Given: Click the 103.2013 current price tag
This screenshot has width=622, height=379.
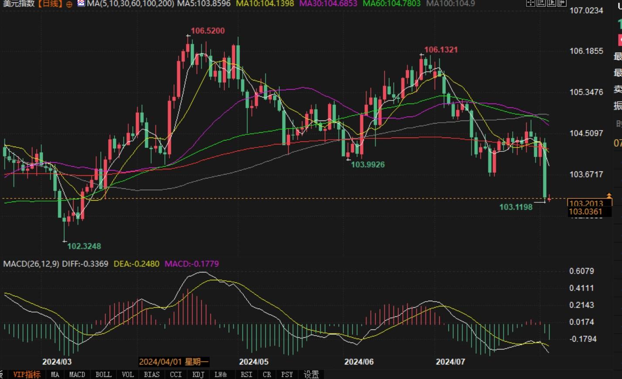Looking at the screenshot, I should tap(585, 203).
